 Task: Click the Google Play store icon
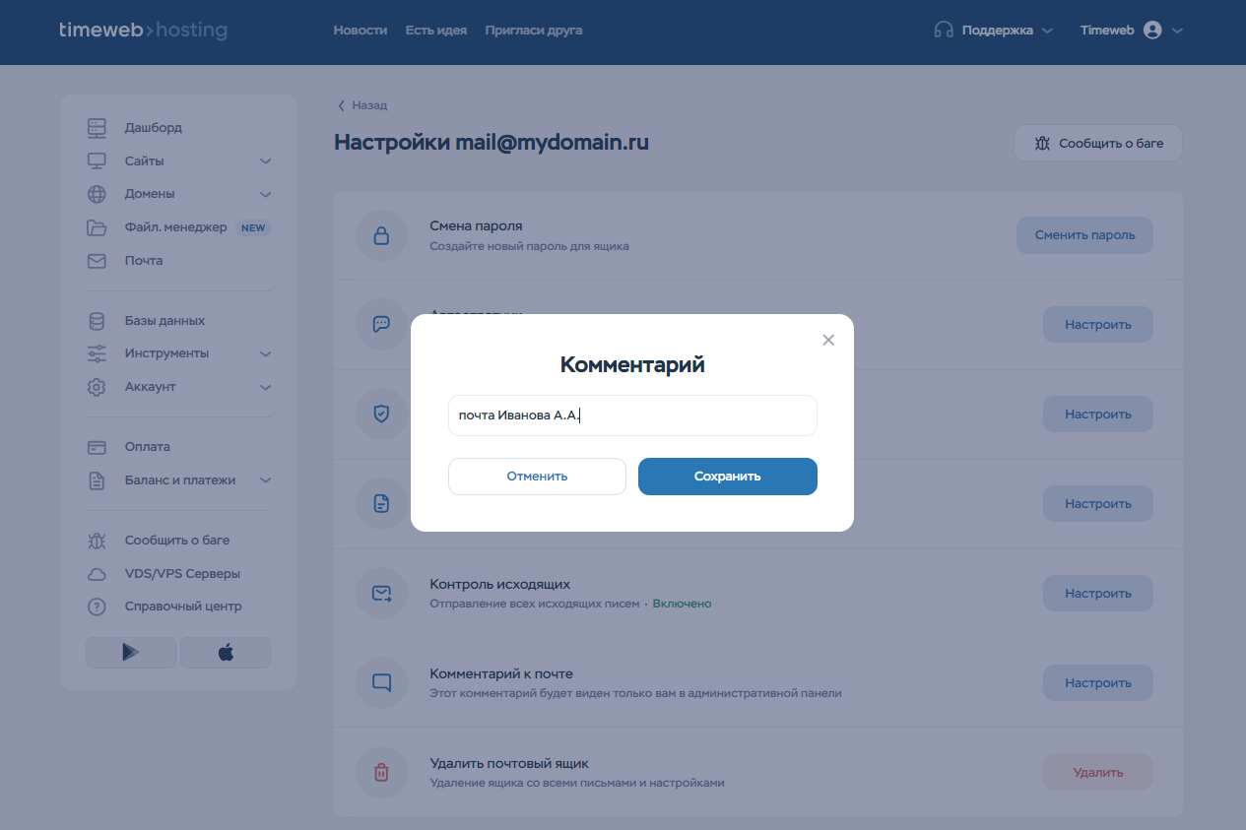130,653
